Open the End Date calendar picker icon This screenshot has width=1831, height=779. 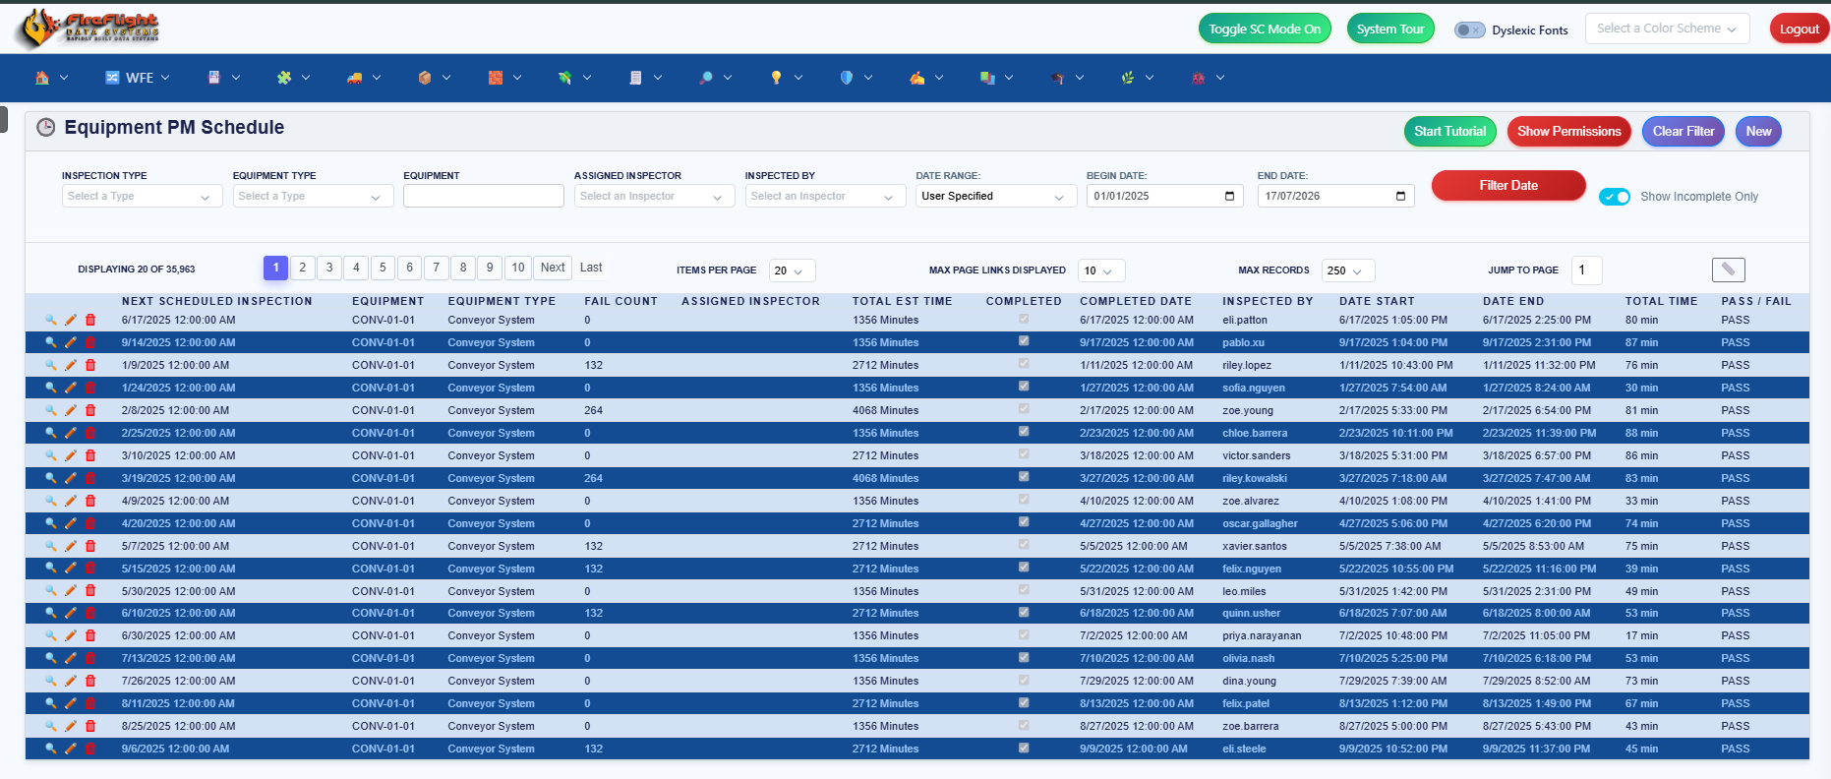(x=1400, y=196)
